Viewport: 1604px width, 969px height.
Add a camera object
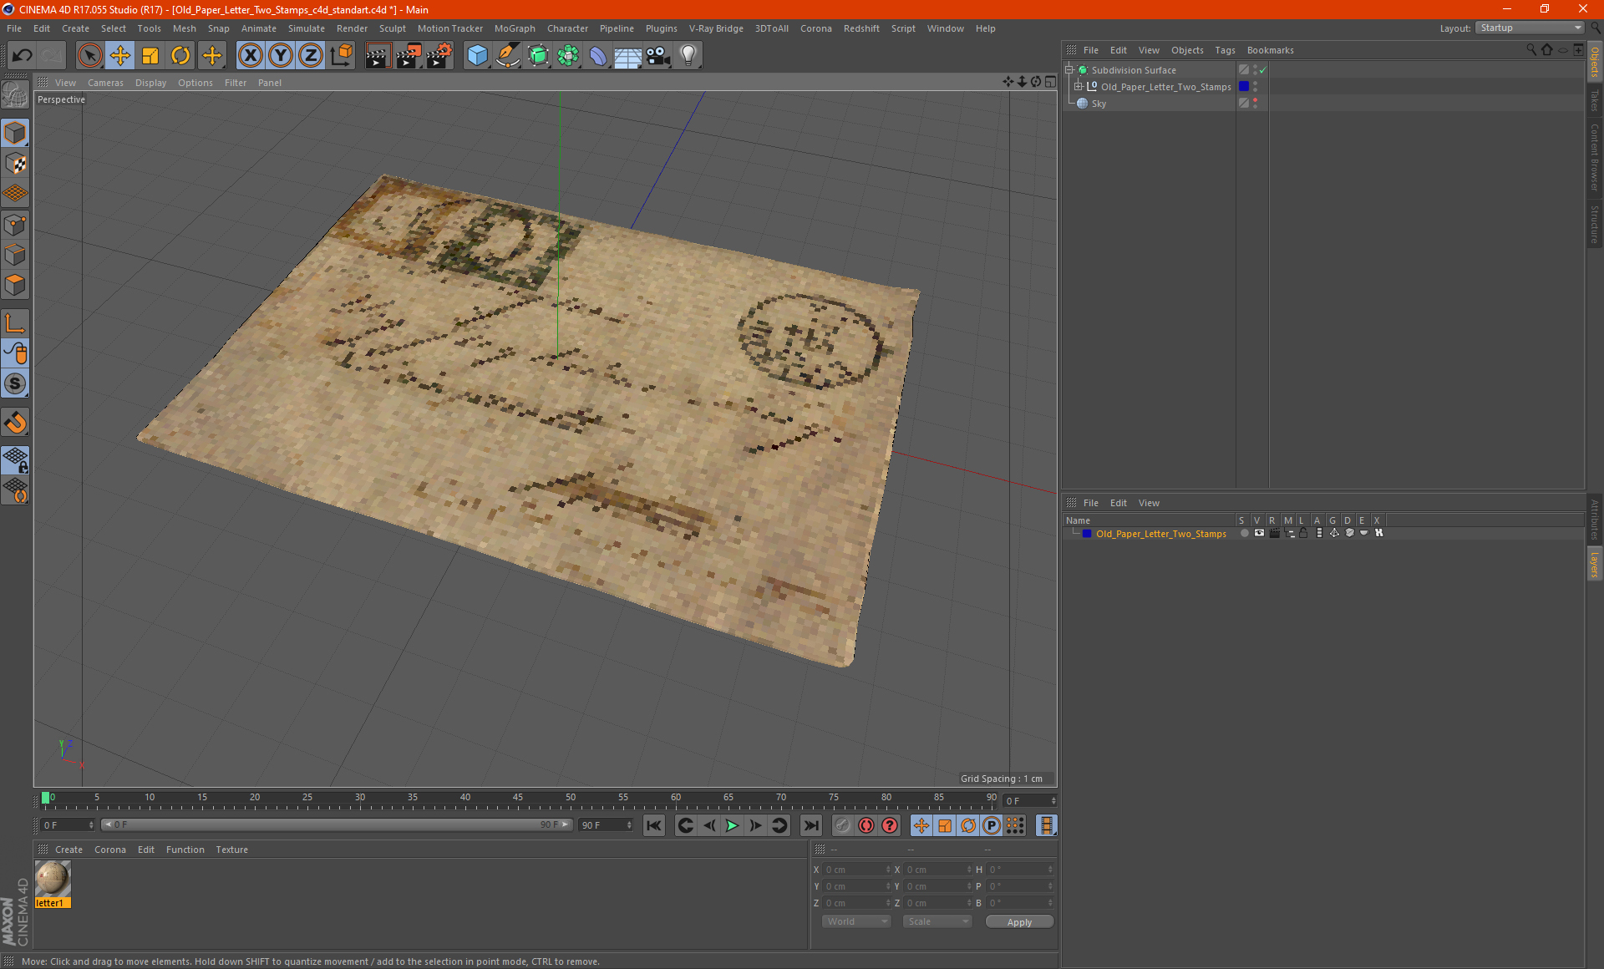pyautogui.click(x=658, y=55)
